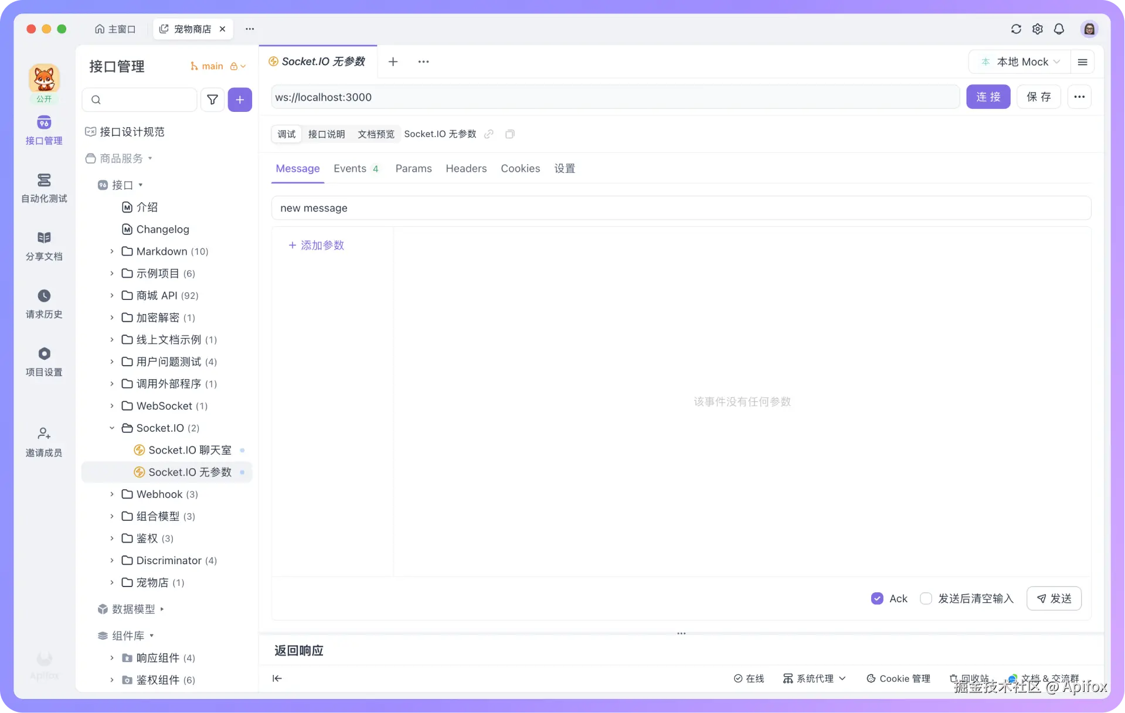
Task: Enable the 发送后清空输入 checkbox
Action: pyautogui.click(x=926, y=598)
